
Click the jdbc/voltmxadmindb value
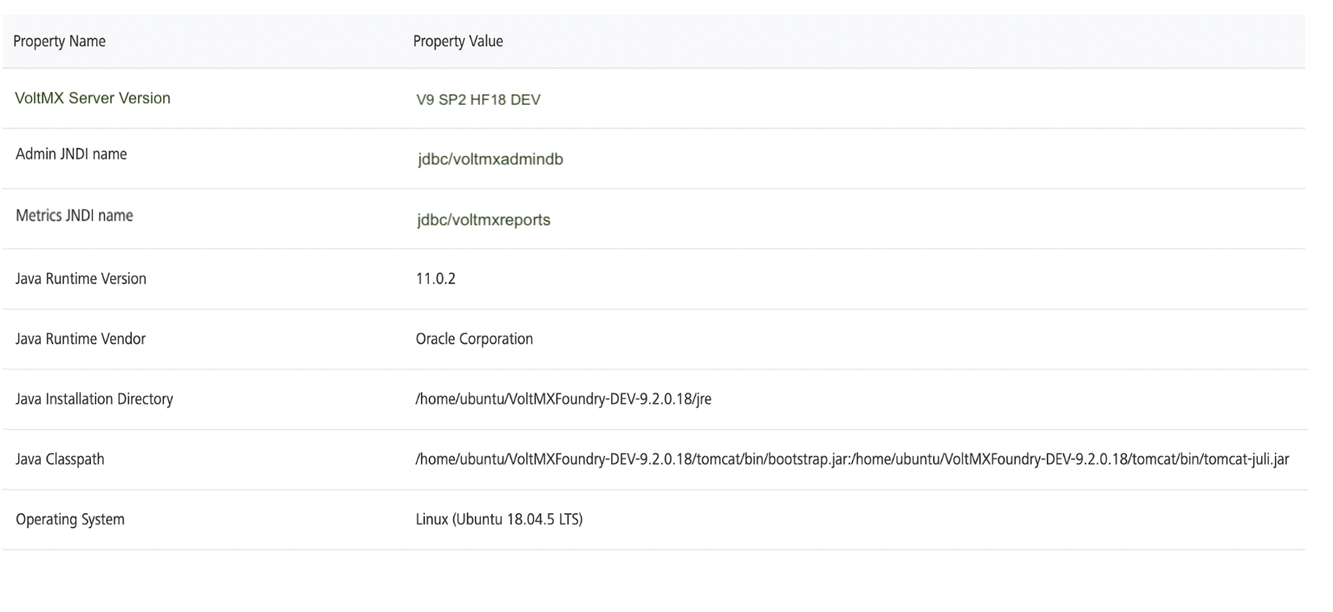click(x=490, y=160)
